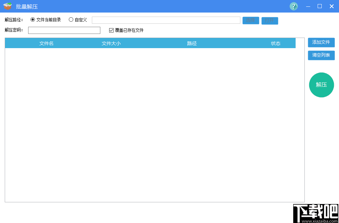The image size is (339, 223).
Task: Uncheck 覆盖已存在文件 overwrite option
Action: 111,30
